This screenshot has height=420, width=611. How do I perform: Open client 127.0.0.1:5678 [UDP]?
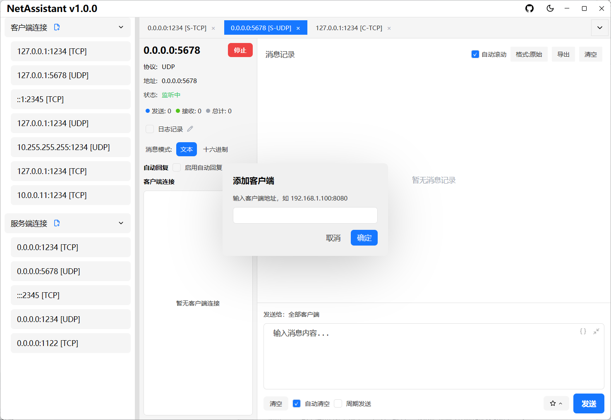click(71, 75)
